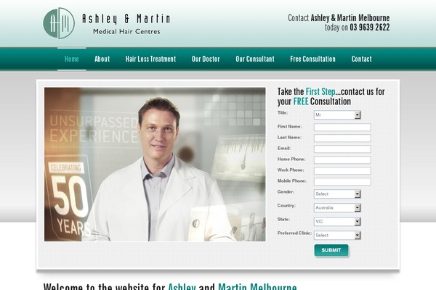Open the Title dropdown showing Mr
The image size is (436, 290).
click(x=337, y=115)
